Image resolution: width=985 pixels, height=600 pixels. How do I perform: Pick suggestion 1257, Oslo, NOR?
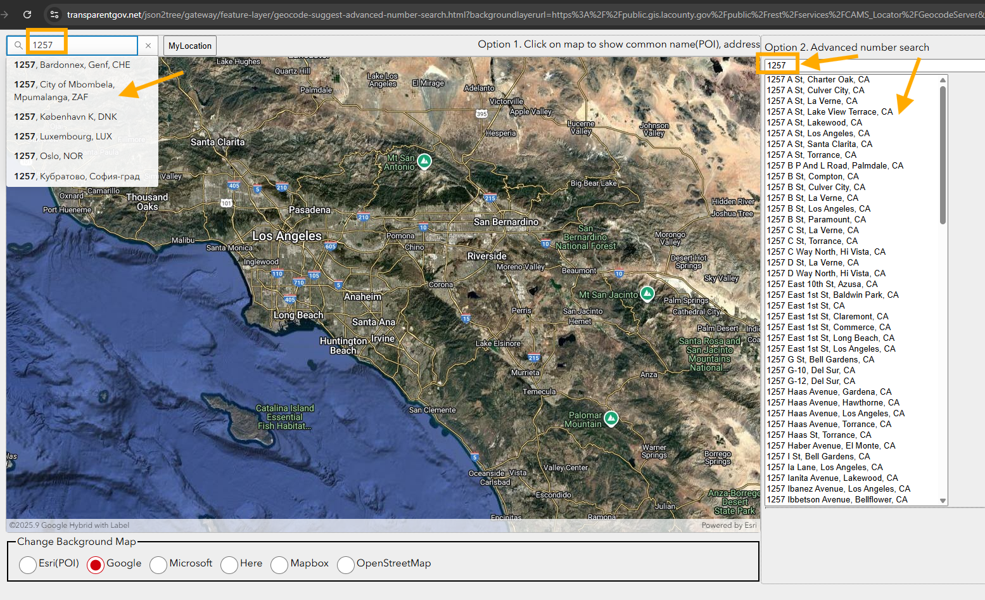click(x=49, y=156)
